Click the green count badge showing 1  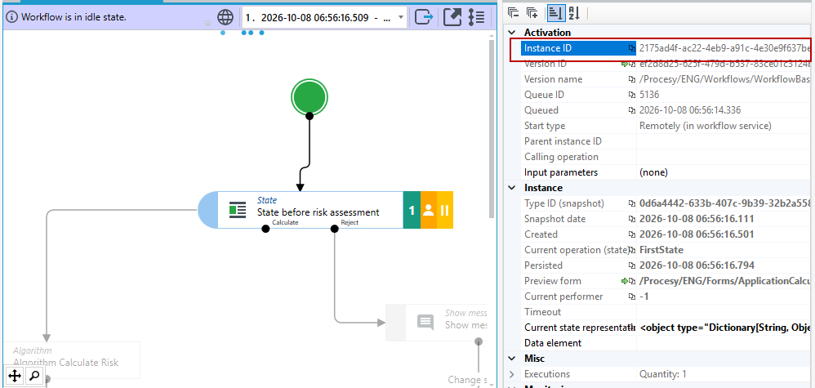[x=412, y=210]
